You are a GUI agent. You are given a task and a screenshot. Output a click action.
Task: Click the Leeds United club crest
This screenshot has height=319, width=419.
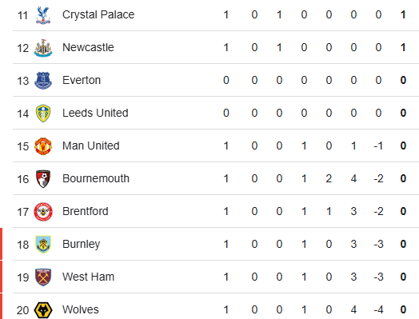(x=43, y=114)
